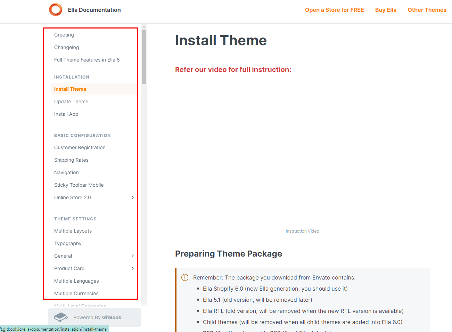This screenshot has width=452, height=332.
Task: Click the Ella Documentation title
Action: pyautogui.click(x=94, y=10)
